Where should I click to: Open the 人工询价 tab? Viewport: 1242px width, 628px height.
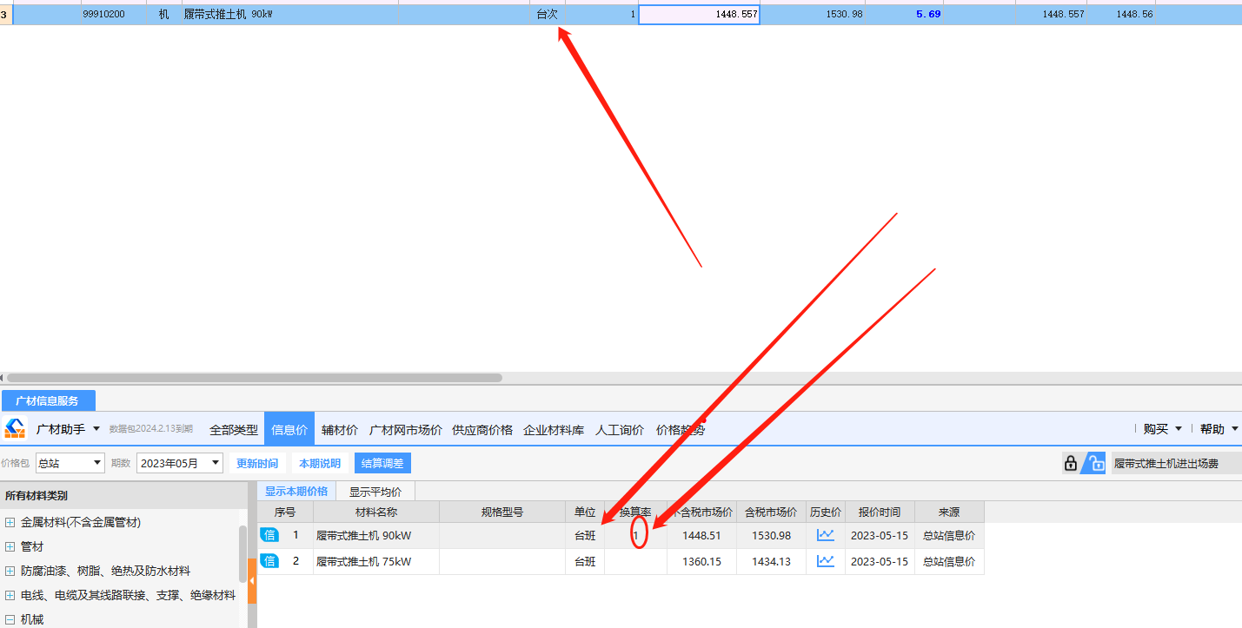pyautogui.click(x=620, y=429)
